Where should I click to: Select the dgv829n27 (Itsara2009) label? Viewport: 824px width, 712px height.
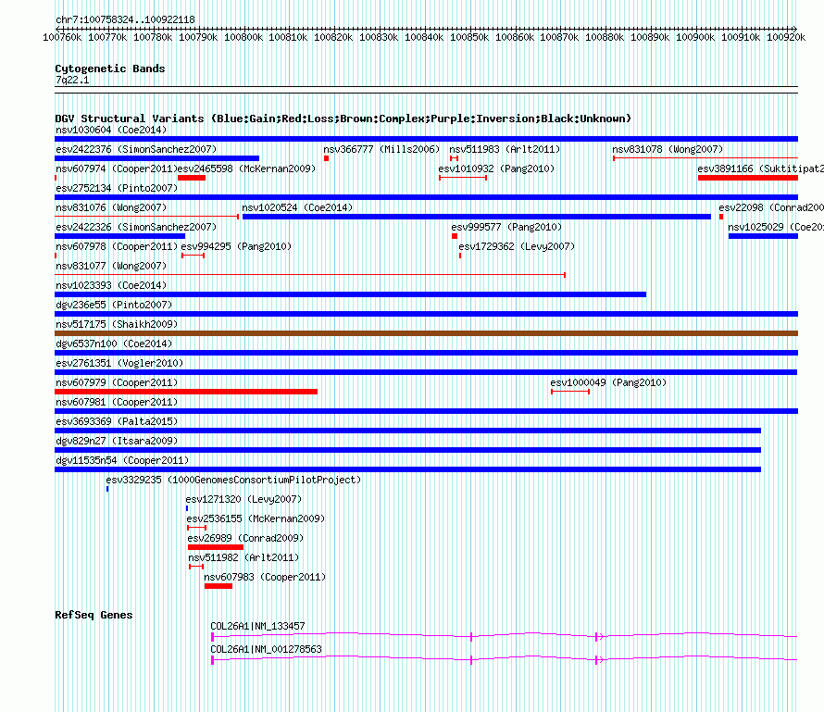click(117, 441)
